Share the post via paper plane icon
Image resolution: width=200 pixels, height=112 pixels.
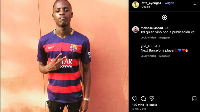pos(152,99)
